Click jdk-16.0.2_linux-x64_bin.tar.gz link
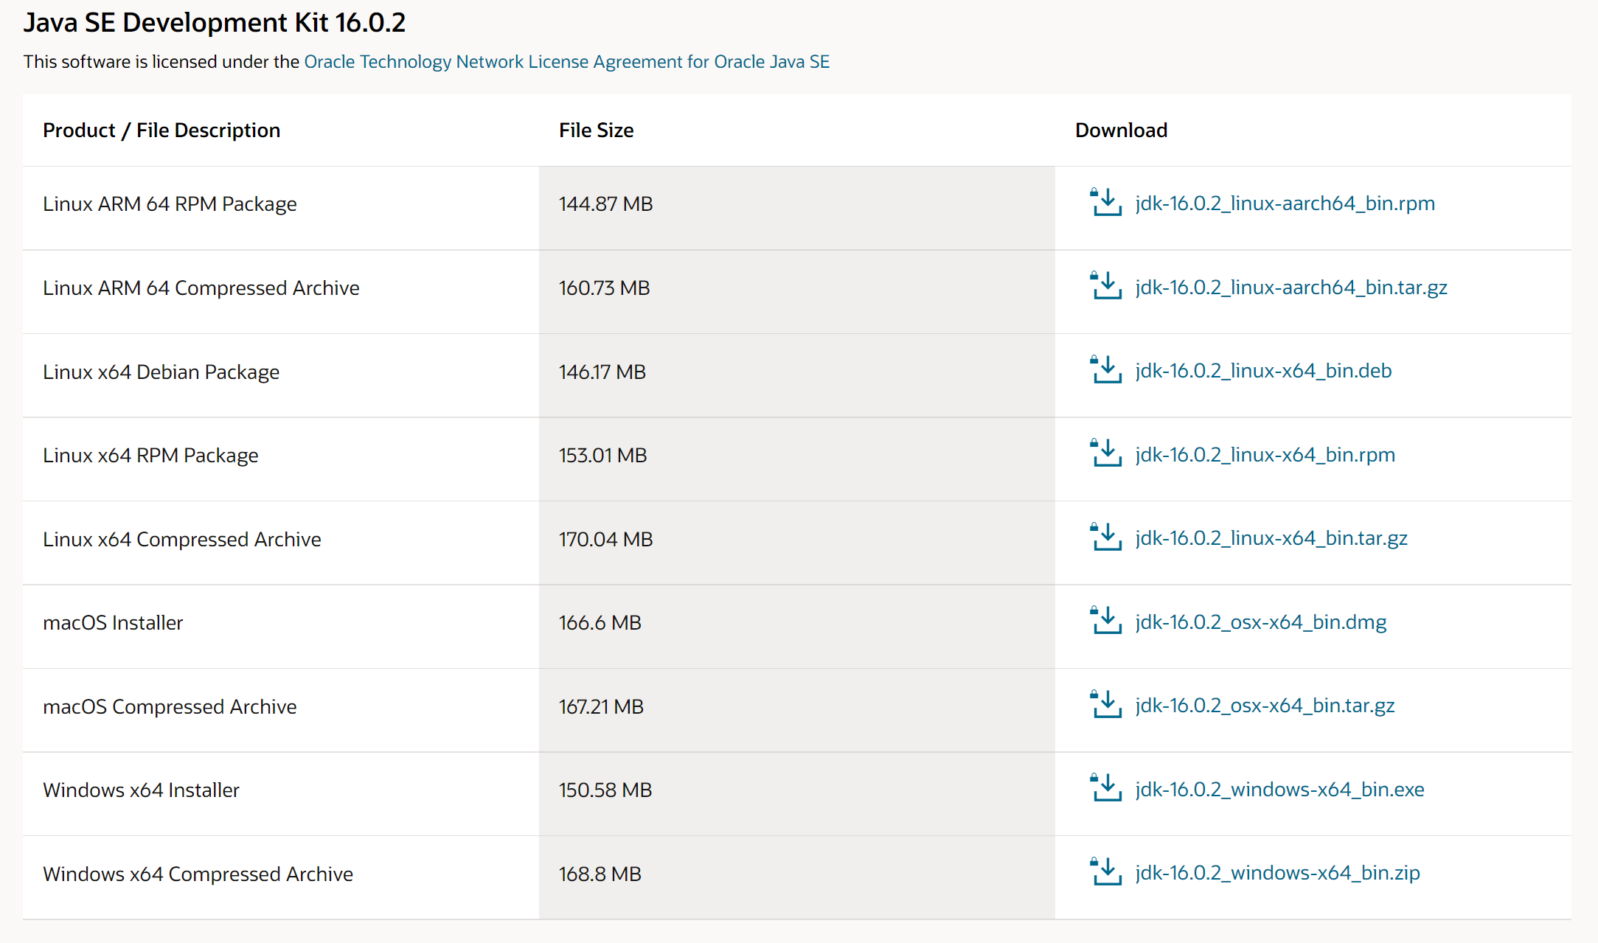 coord(1271,538)
